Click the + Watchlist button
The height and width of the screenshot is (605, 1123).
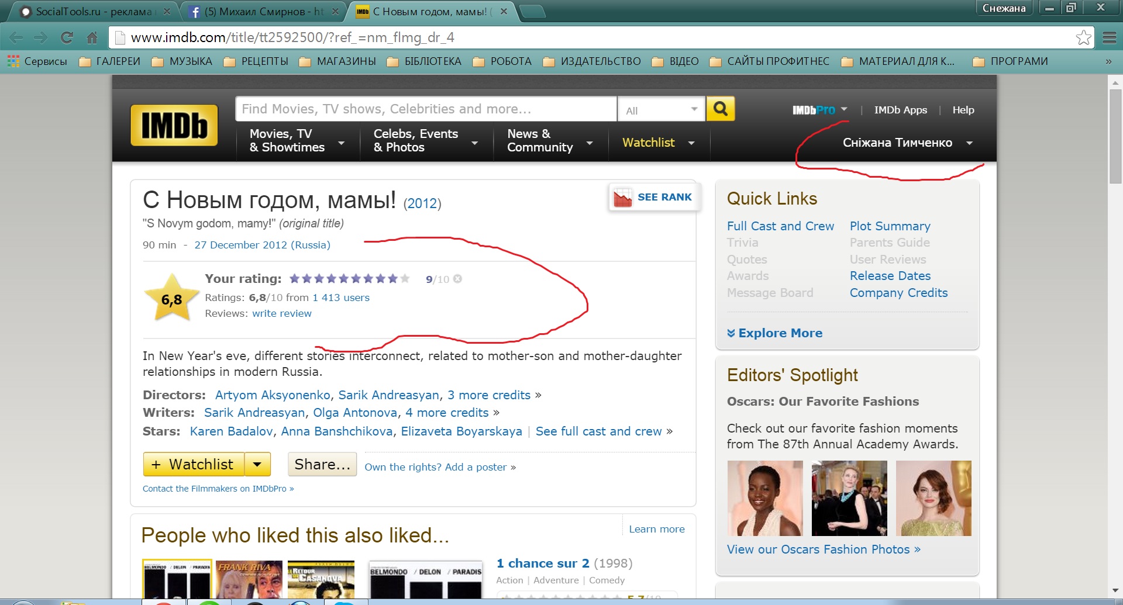(194, 465)
